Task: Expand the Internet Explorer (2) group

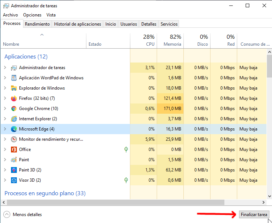Action: 5,119
